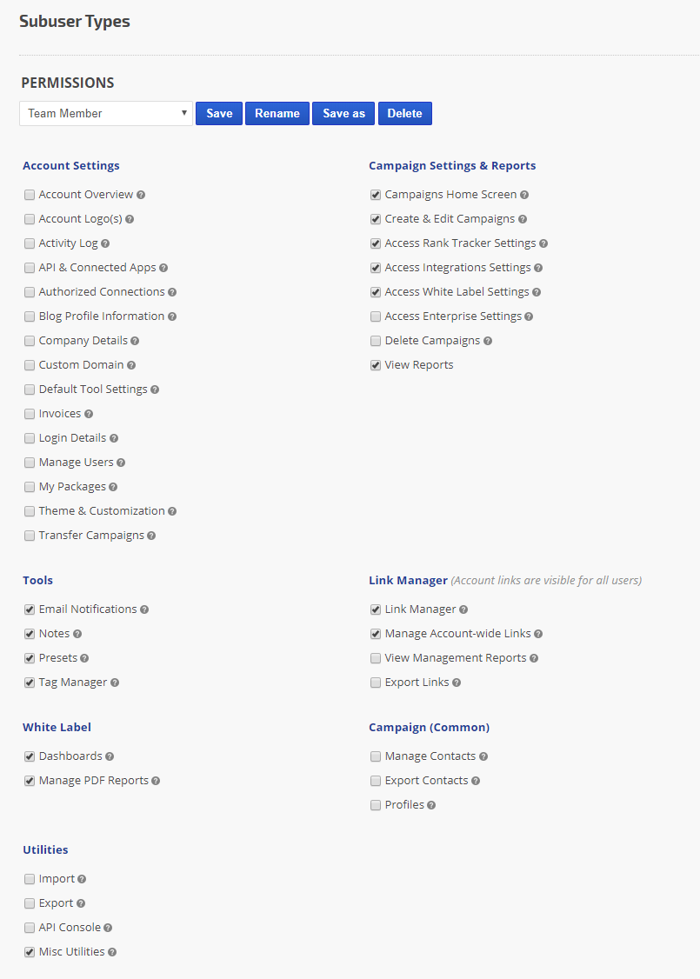
Task: Click the Save as button
Action: (x=343, y=114)
